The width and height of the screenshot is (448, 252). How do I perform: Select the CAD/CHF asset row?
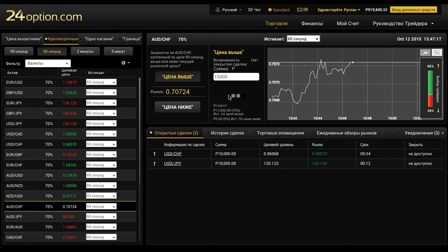(70, 237)
